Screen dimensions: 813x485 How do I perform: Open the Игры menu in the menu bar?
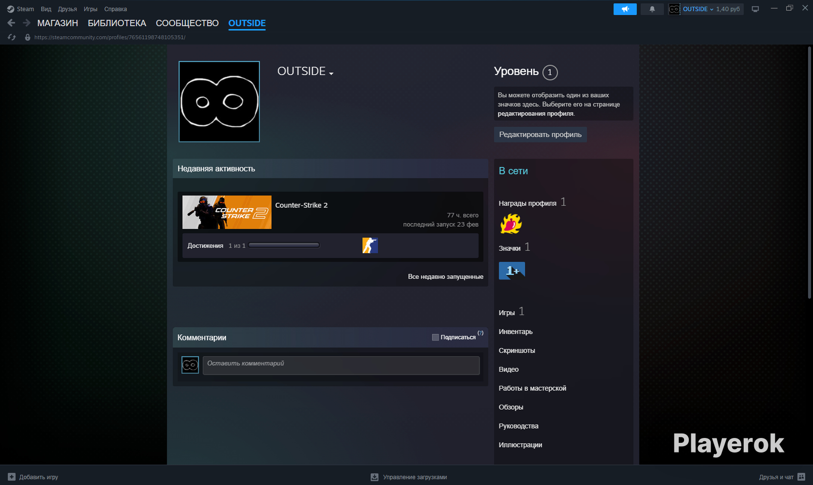[x=91, y=9]
